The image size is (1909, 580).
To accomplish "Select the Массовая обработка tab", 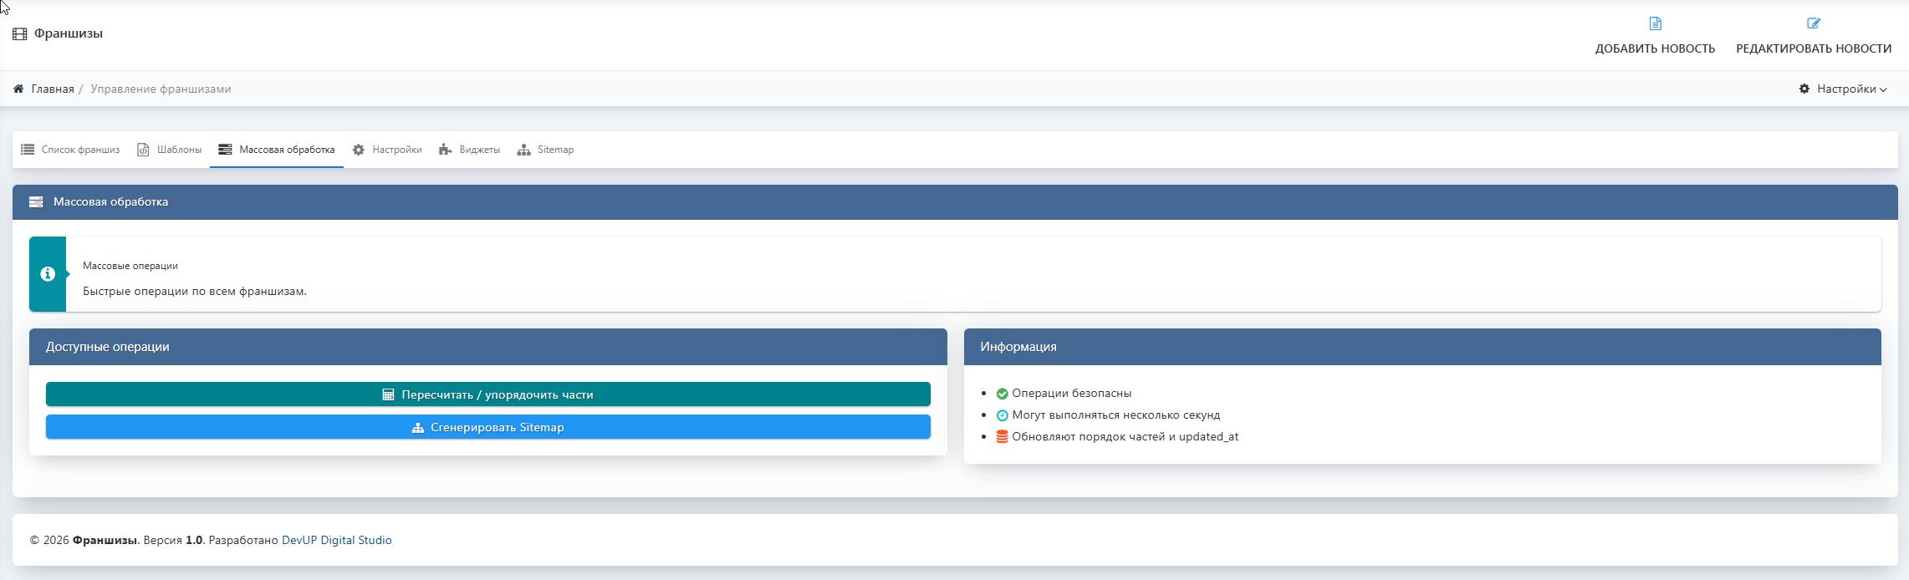I will tap(286, 150).
